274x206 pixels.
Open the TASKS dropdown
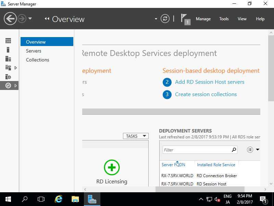coord(136,136)
